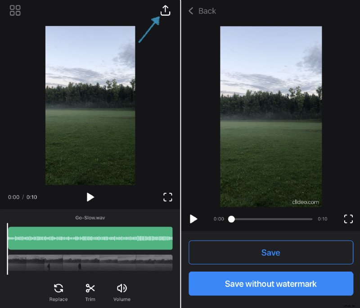This screenshot has height=308, width=360.
Task: Open the projects grid in the top corner
Action: pos(15,10)
